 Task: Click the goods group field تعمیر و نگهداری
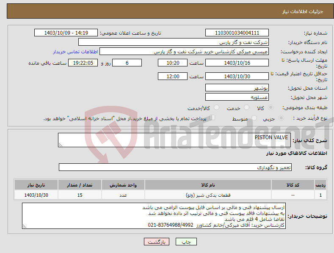(175, 168)
